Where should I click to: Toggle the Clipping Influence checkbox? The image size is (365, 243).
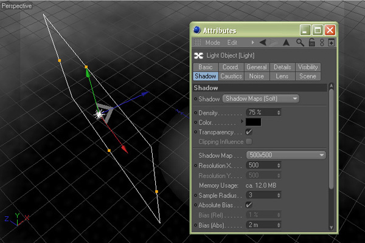249,142
